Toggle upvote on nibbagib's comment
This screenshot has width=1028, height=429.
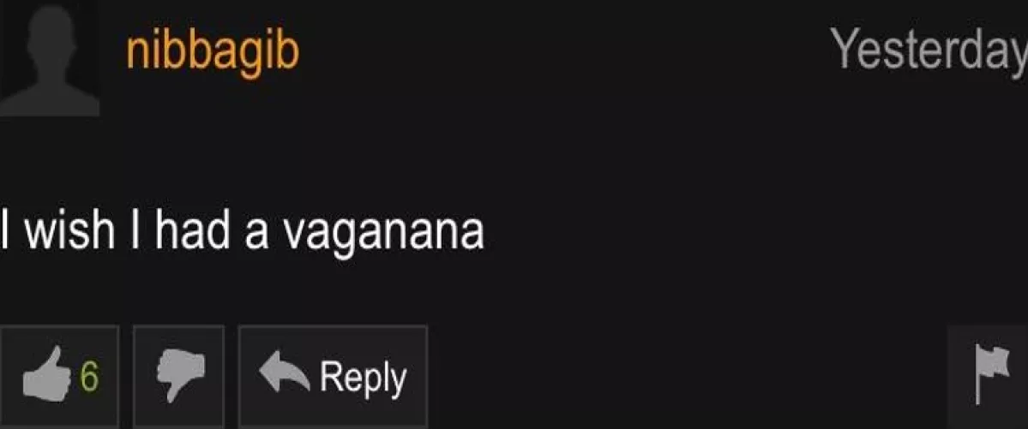tap(59, 377)
